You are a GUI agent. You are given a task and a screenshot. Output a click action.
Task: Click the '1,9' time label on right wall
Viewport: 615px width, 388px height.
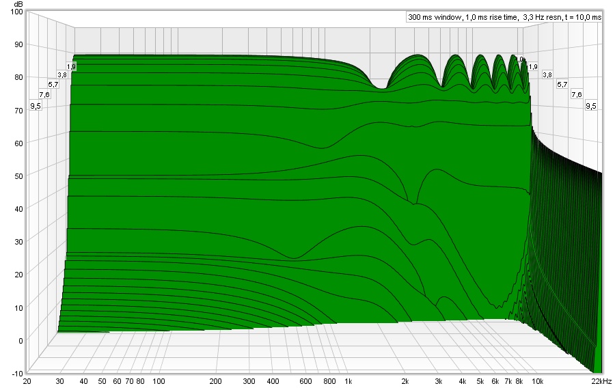pyautogui.click(x=533, y=67)
